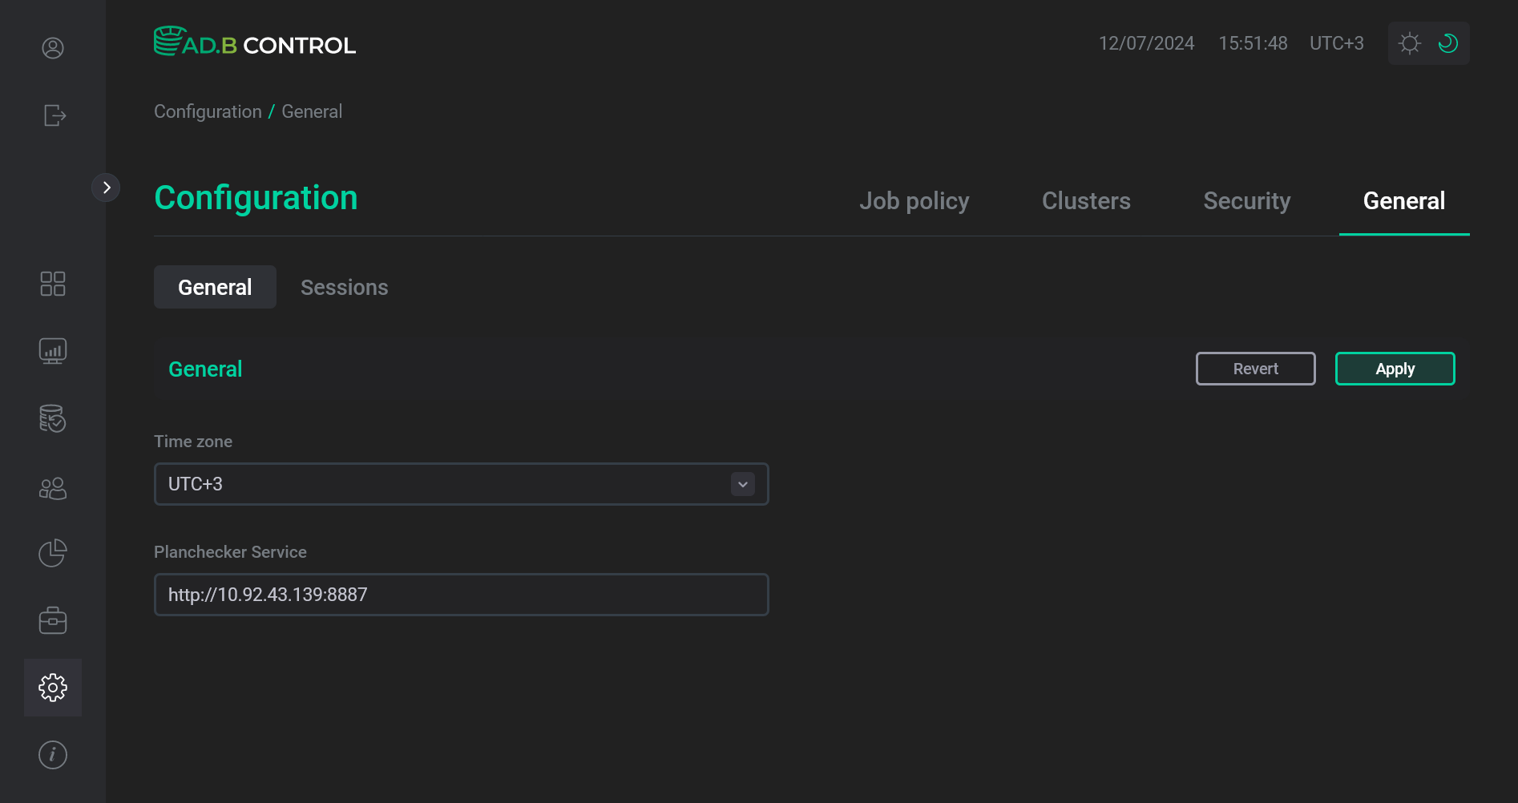Open the database check icon in sidebar
This screenshot has width=1518, height=803.
tap(53, 418)
